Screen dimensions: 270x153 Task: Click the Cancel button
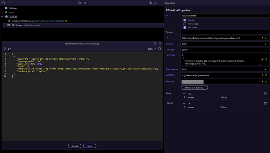point(75,146)
